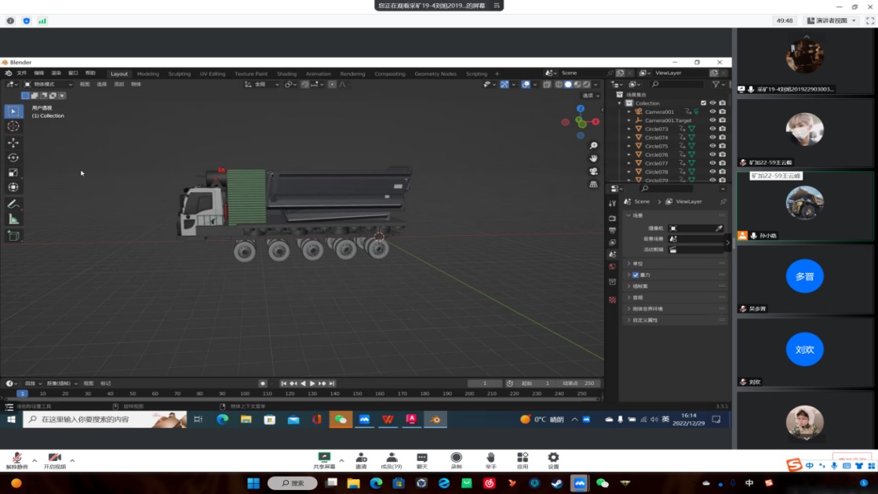
Task: Click the end frame 250 field
Action: click(x=581, y=383)
